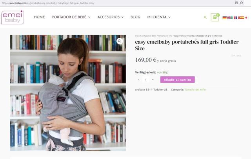This screenshot has height=159, width=251.
Task: Increase quantity with the plus button
Action: point(153,79)
